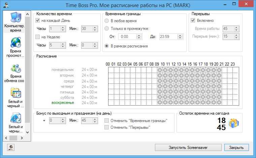Open the Время обмена соо messenger icon
This screenshot has height=158, width=256.
pos(16,68)
